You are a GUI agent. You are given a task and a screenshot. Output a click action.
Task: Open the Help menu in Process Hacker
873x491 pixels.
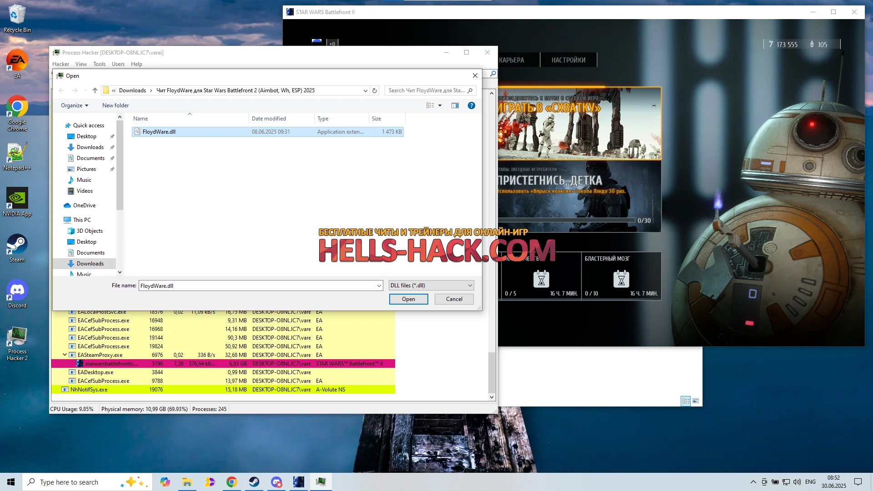click(x=136, y=64)
